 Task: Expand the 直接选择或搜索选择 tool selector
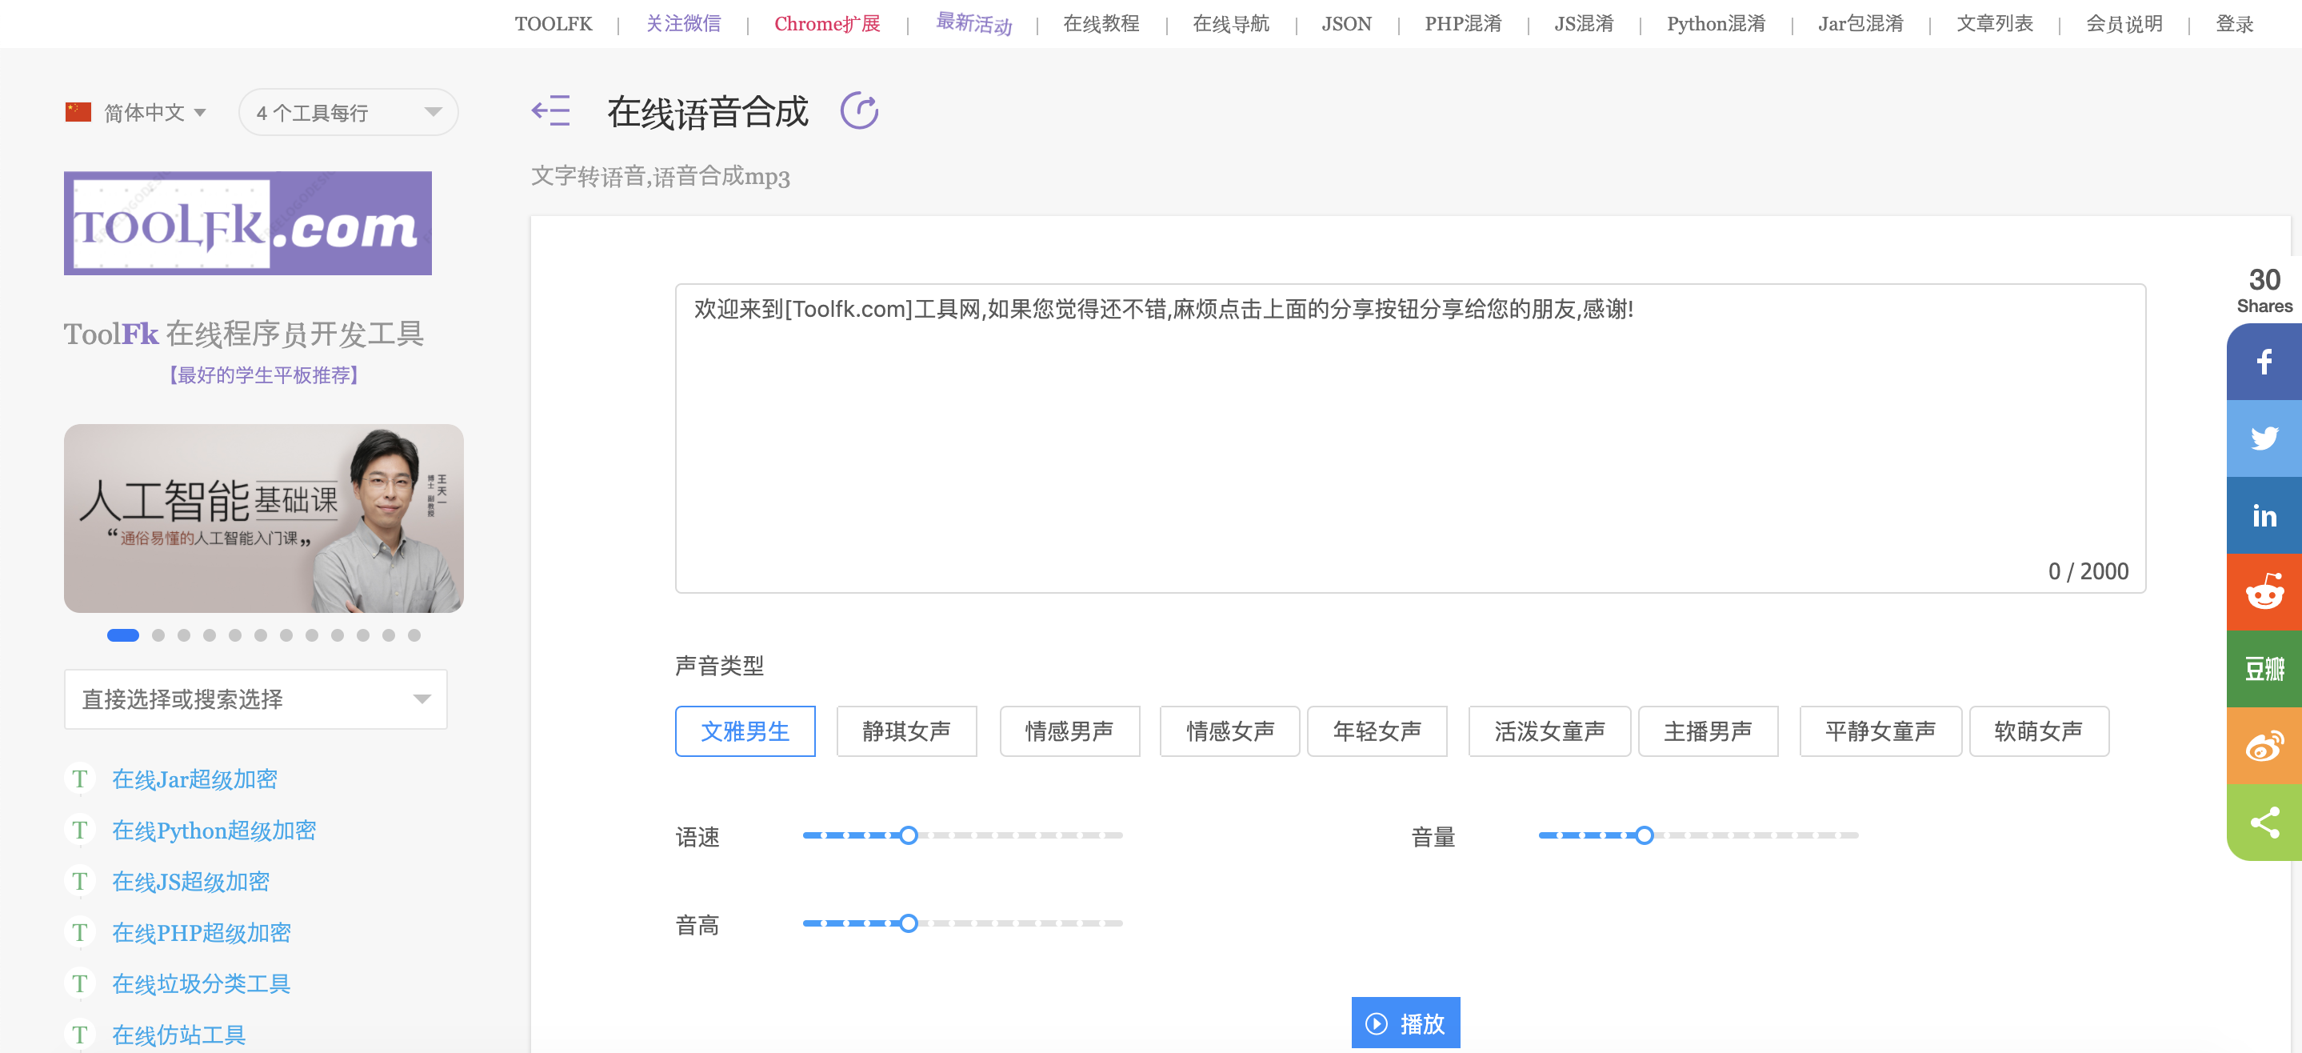coord(254,699)
